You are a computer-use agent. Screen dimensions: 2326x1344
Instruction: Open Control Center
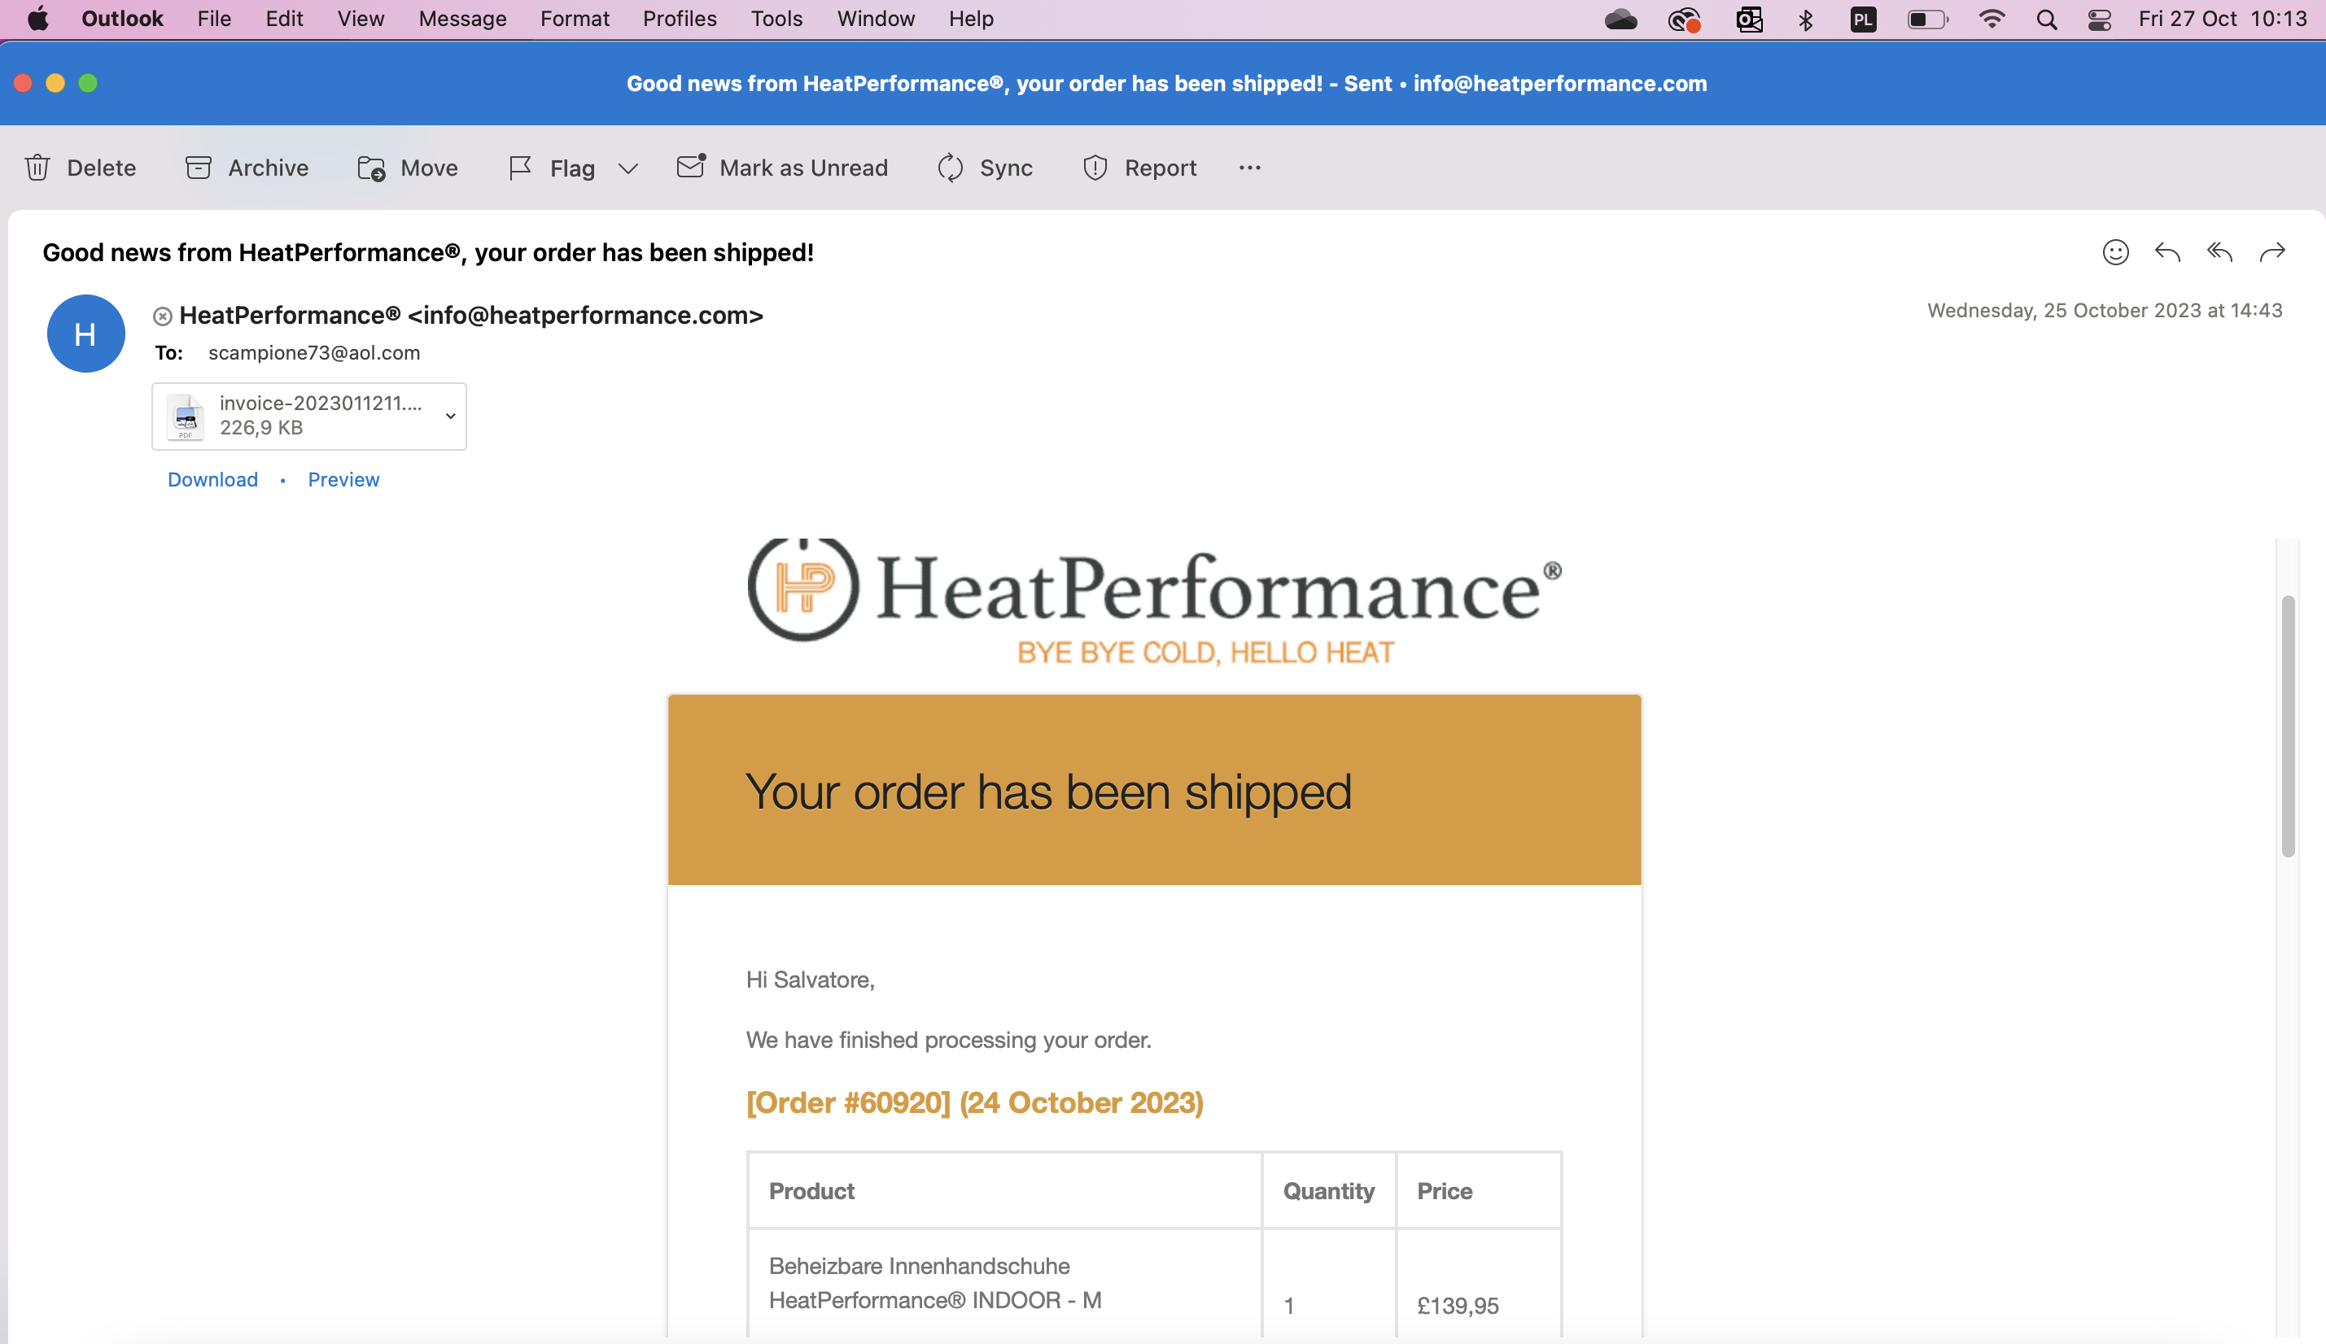[2100, 19]
